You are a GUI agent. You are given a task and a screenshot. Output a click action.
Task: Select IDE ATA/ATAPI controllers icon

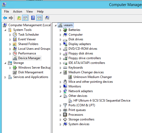(x=65, y=63)
